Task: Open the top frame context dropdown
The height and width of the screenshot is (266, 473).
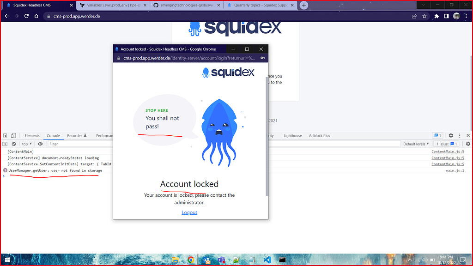Action: (x=26, y=144)
